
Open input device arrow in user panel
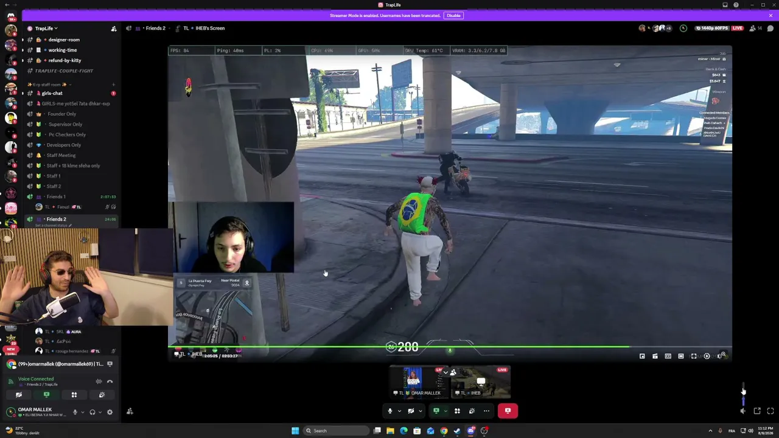[82, 412]
